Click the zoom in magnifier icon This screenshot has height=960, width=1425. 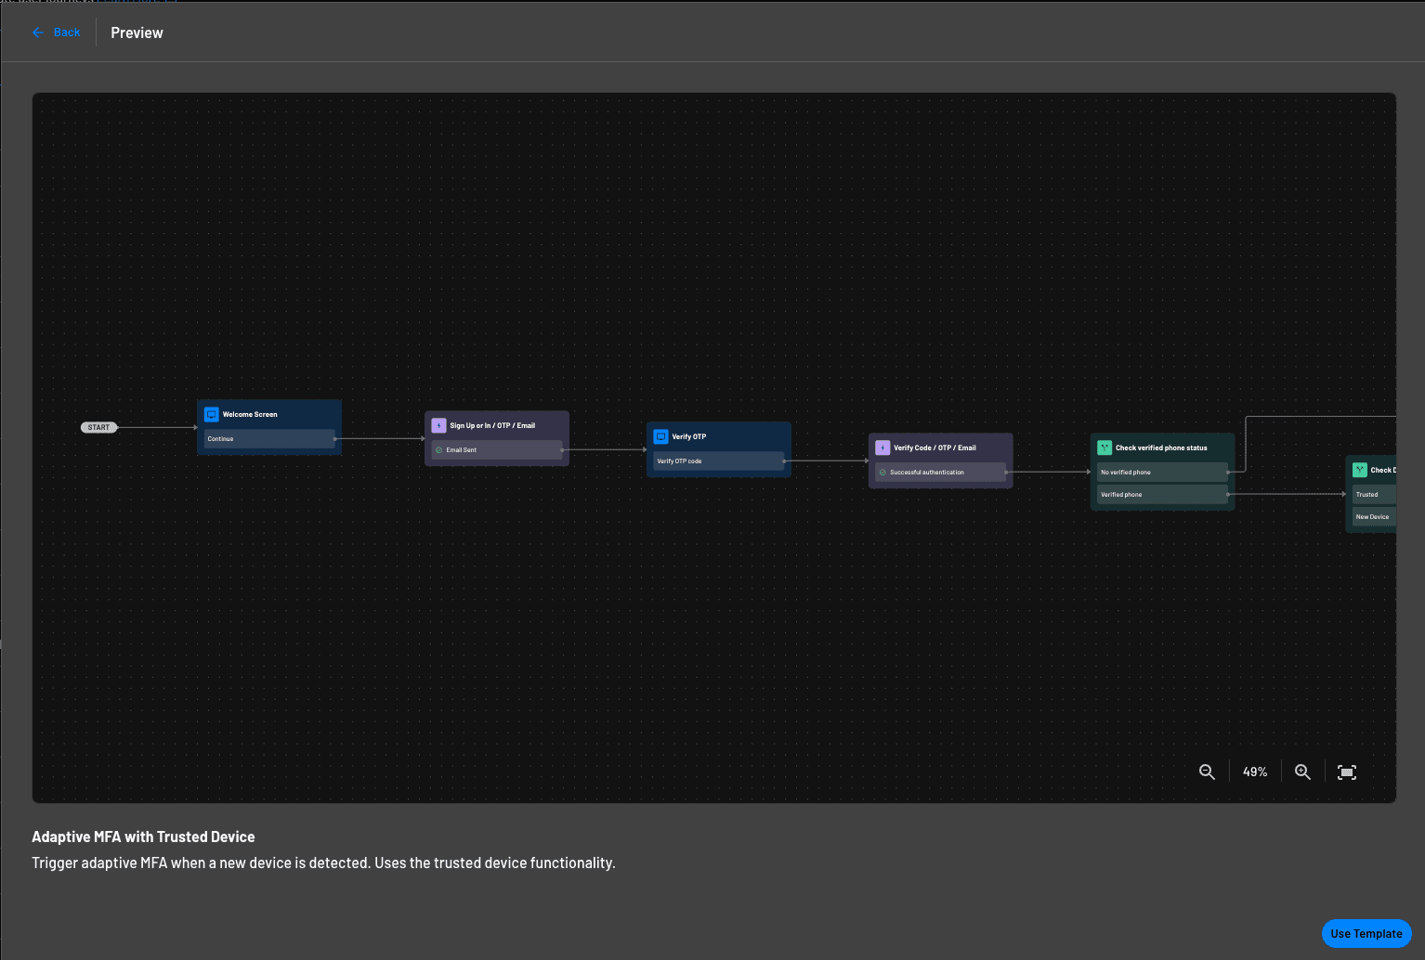[1302, 772]
